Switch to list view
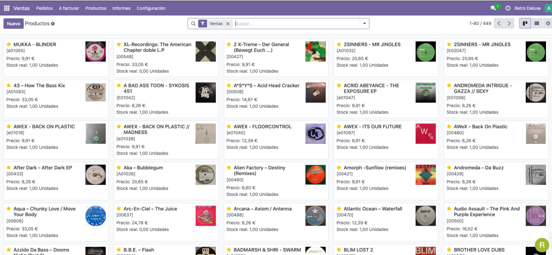 (x=536, y=24)
